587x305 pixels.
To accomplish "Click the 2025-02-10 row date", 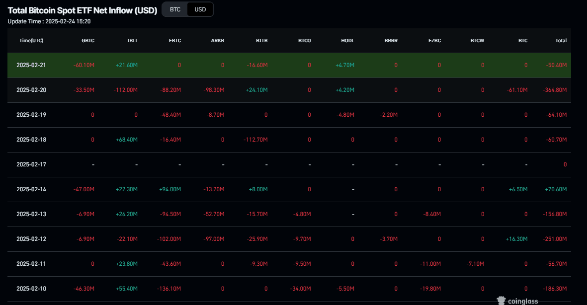I will pos(31,289).
